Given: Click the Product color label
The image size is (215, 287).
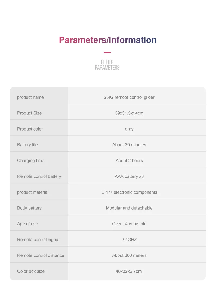Looking at the screenshot, I should coord(30,129).
